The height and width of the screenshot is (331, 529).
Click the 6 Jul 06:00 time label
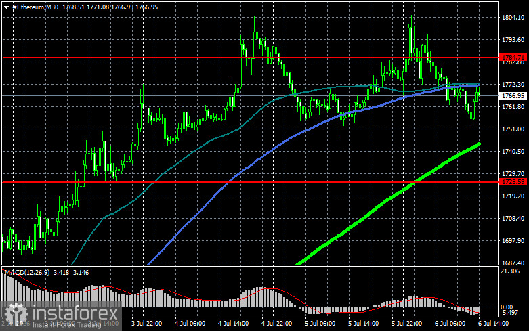(x=450, y=324)
